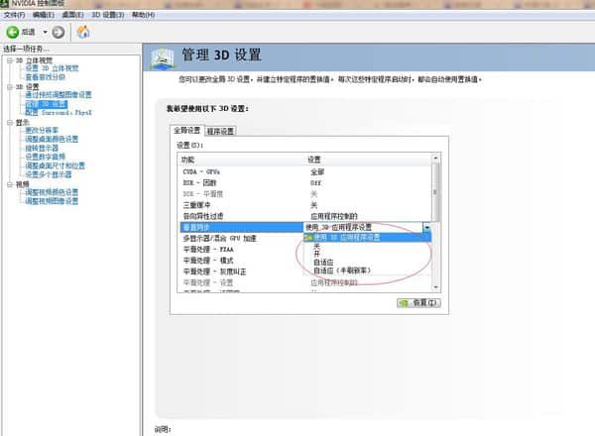Viewport: 595px width, 436px height.
Task: Click the green Back arrow icon
Action: coord(12,33)
